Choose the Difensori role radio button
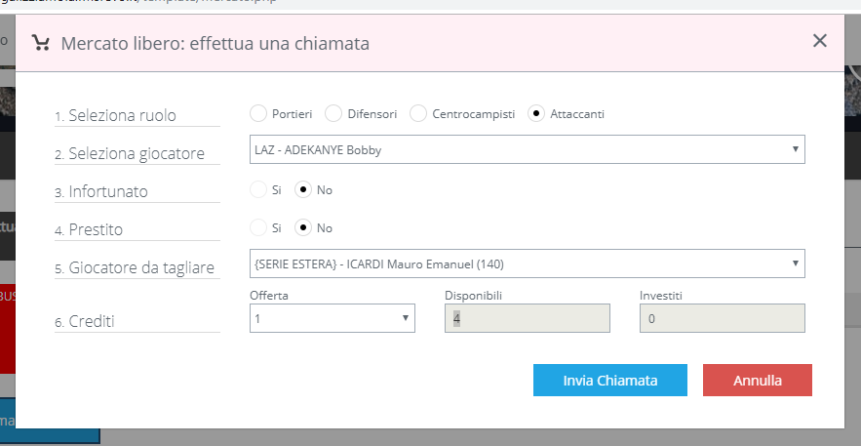861x446 pixels. [x=333, y=113]
